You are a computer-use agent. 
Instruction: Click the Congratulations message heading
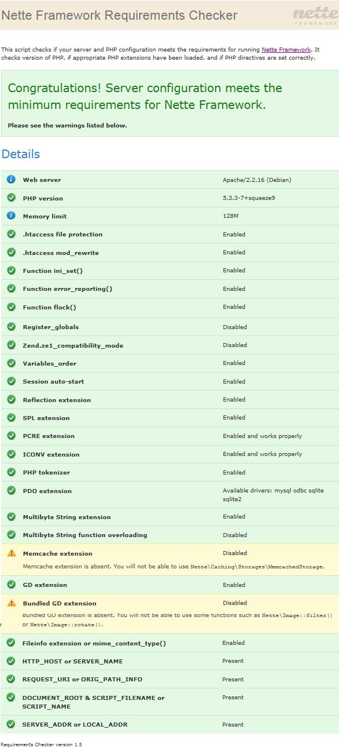[145, 97]
